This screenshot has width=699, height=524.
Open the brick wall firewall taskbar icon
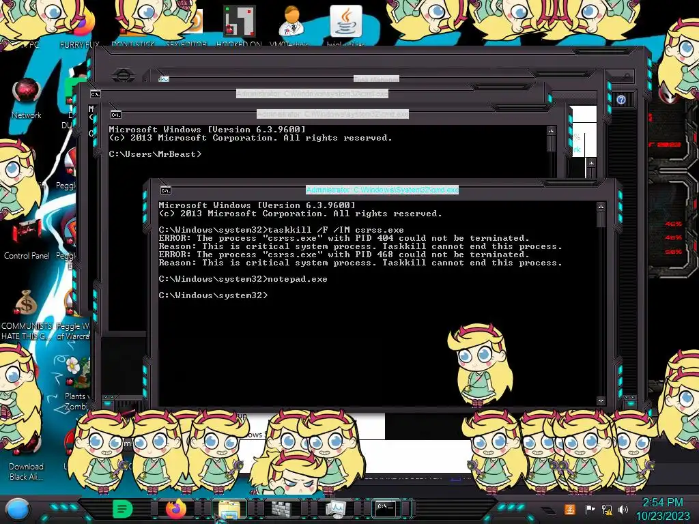click(282, 509)
